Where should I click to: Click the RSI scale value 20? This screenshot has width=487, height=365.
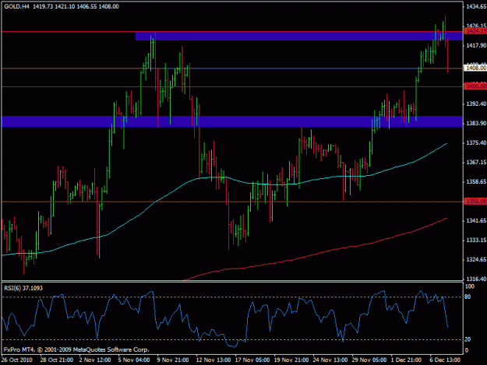pos(468,339)
